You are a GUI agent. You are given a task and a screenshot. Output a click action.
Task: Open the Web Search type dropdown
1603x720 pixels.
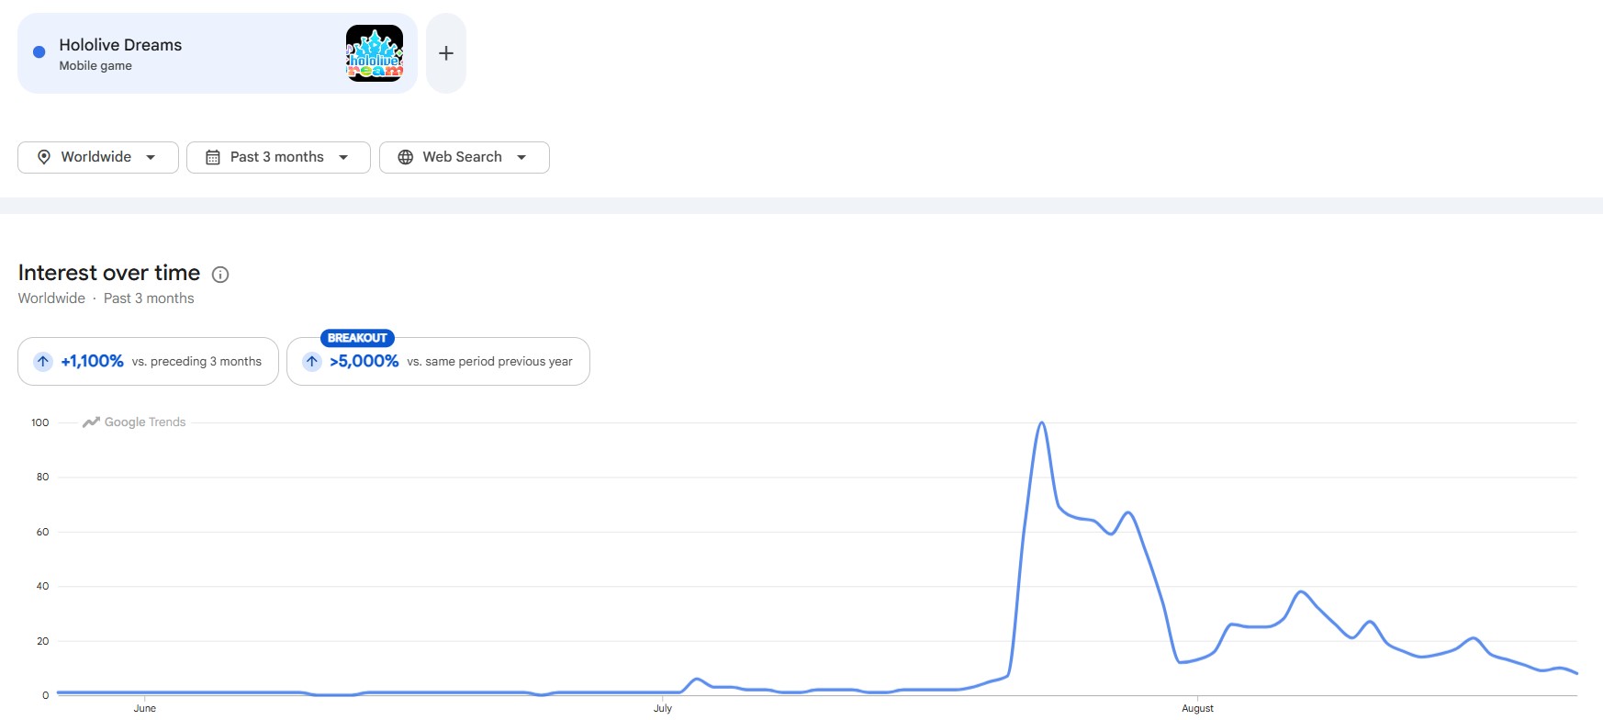pos(465,157)
